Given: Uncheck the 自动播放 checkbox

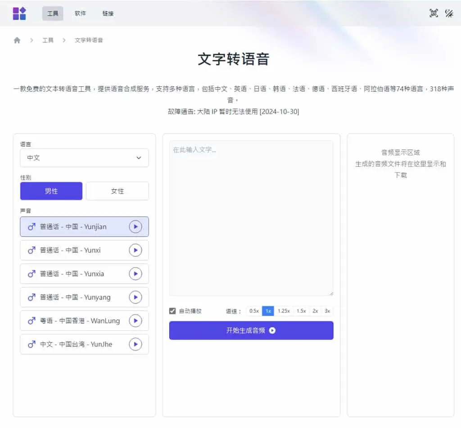Looking at the screenshot, I should pos(172,311).
